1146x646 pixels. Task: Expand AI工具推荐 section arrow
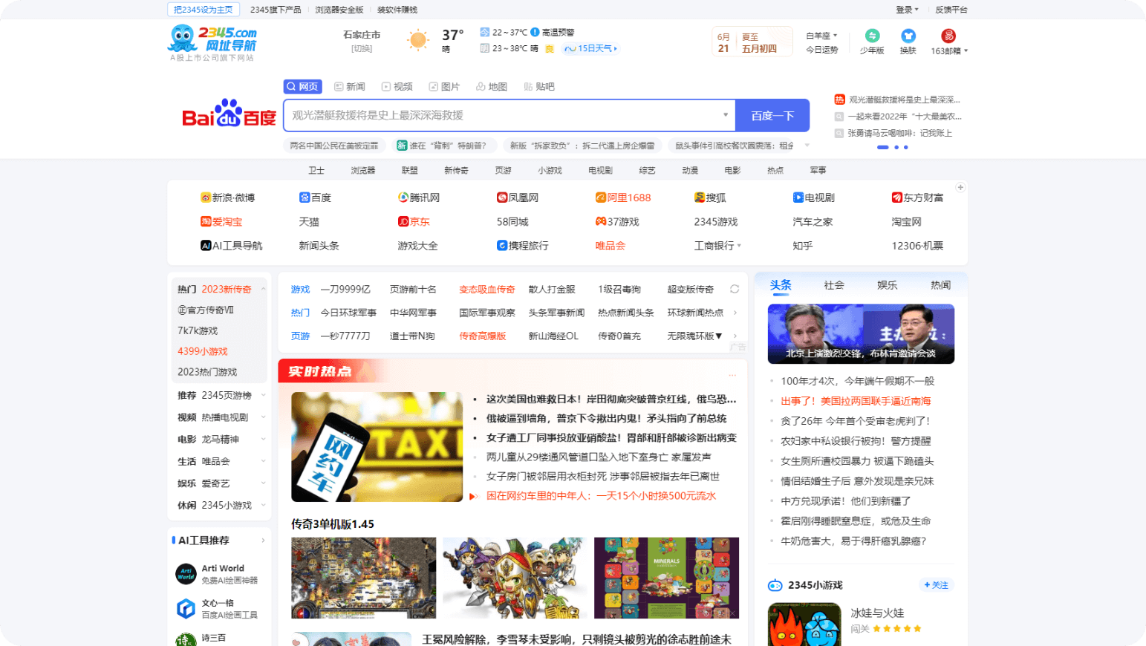263,540
